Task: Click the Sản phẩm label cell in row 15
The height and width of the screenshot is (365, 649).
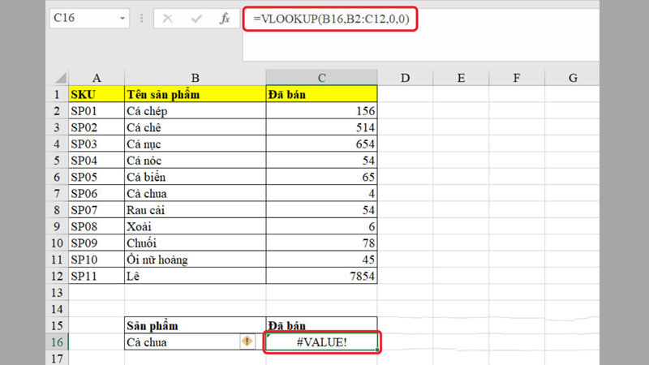Action: [x=195, y=326]
